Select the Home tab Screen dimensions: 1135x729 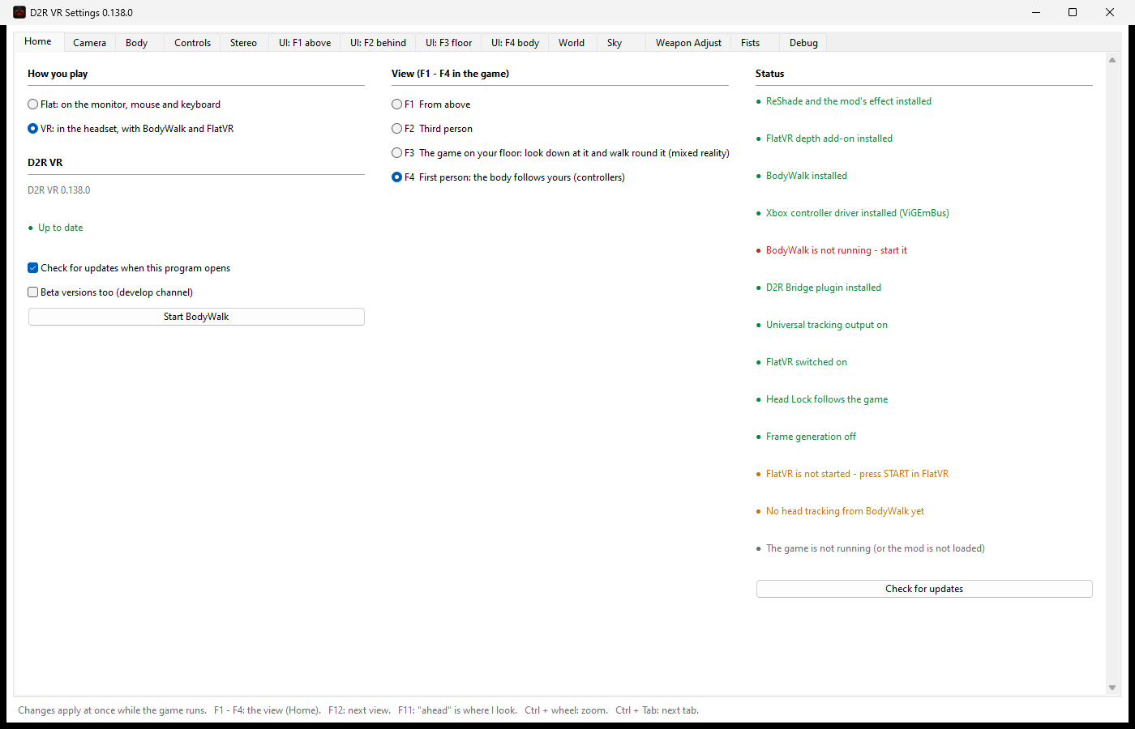pos(38,41)
